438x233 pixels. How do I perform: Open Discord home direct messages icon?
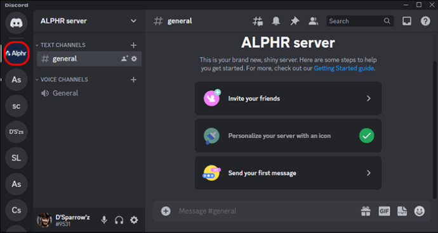17,23
